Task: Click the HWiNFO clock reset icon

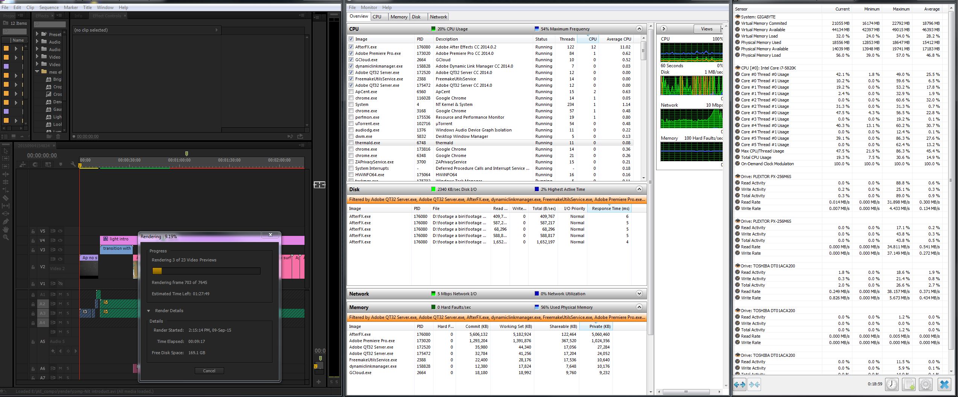Action: point(892,384)
